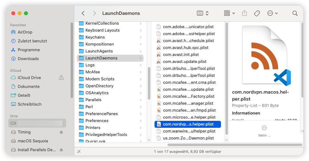The width and height of the screenshot is (309, 161).
Task: Open the view mode up-down stepper arrows
Action: 207,13
